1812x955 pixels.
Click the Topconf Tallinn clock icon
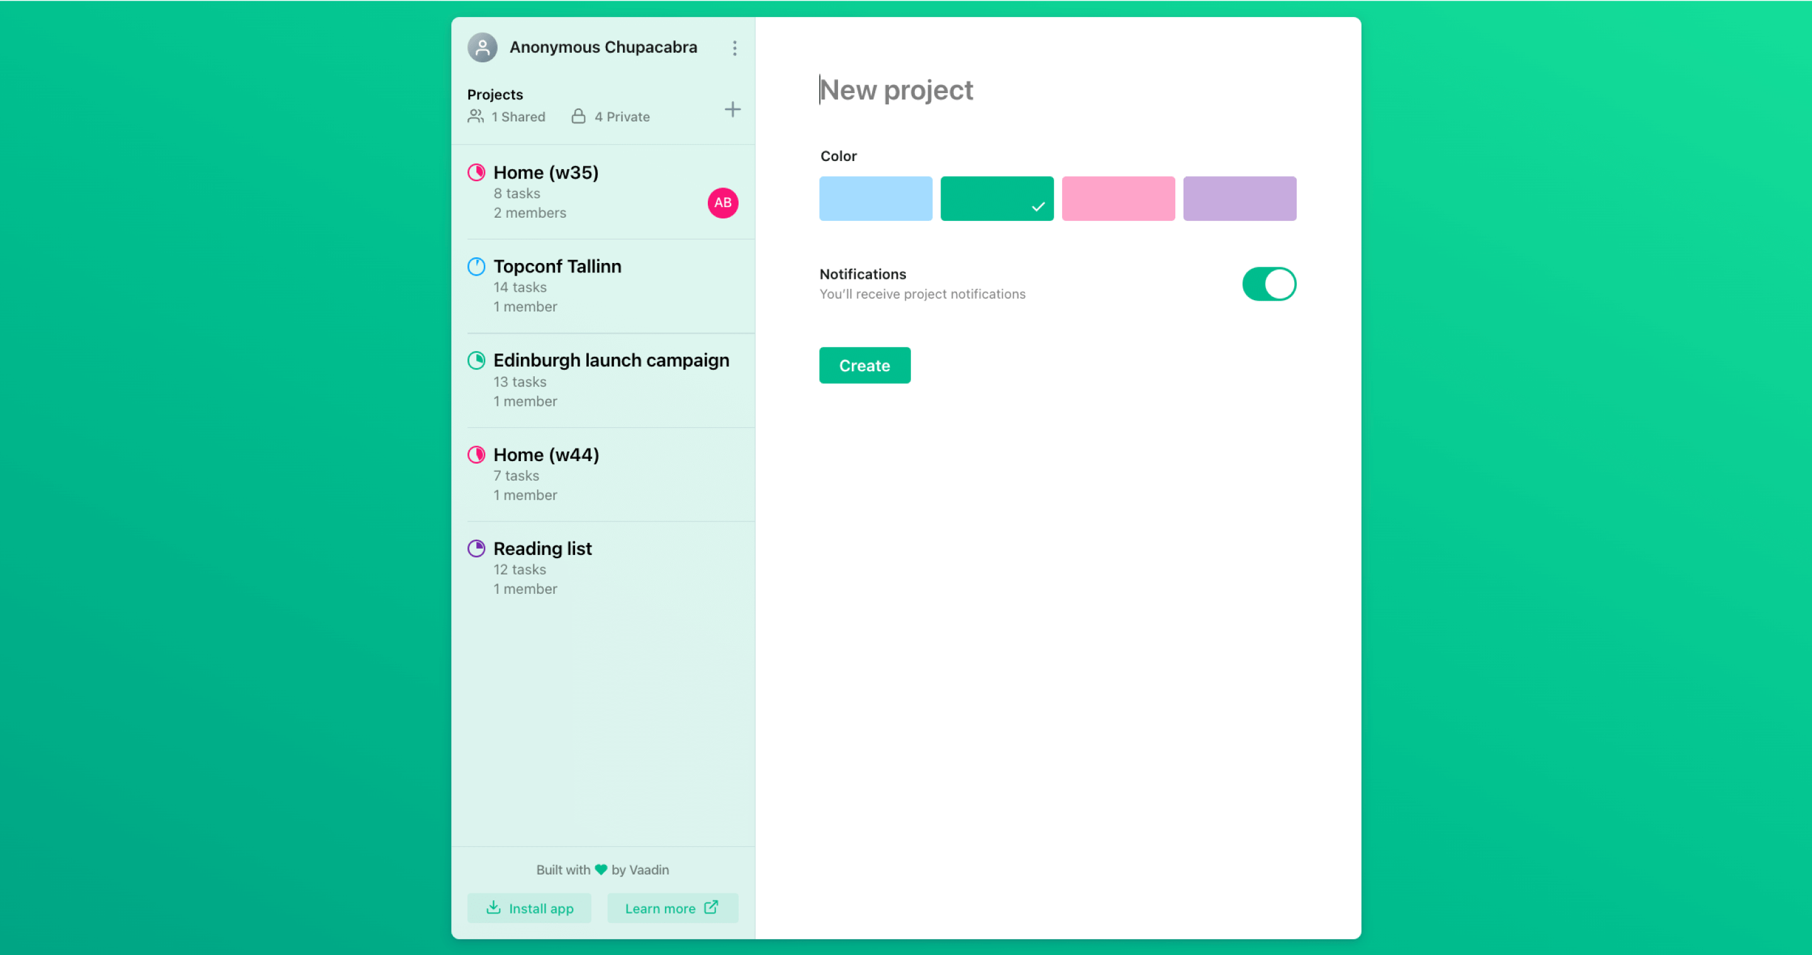tap(476, 266)
